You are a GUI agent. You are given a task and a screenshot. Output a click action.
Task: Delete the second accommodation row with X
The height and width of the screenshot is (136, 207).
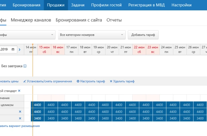point(20,111)
